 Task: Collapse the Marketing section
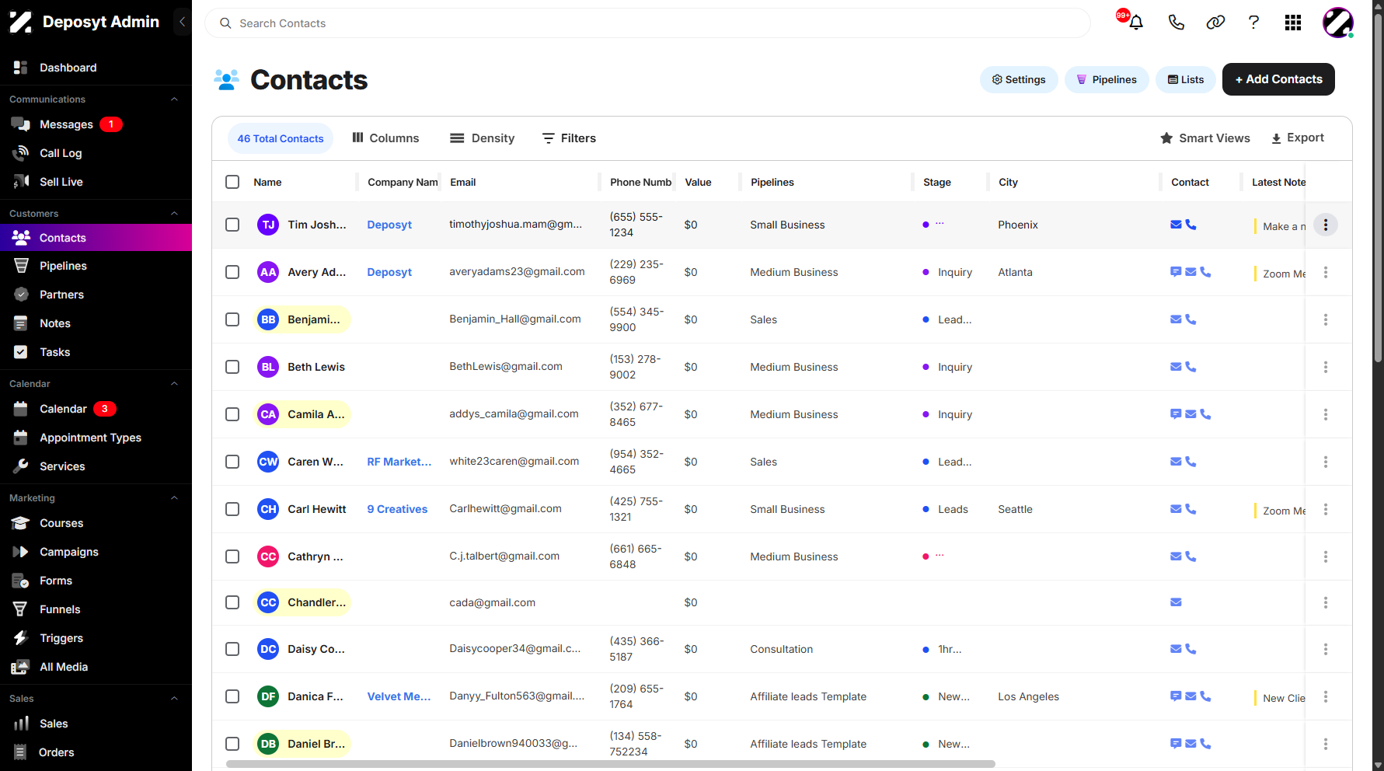[174, 498]
